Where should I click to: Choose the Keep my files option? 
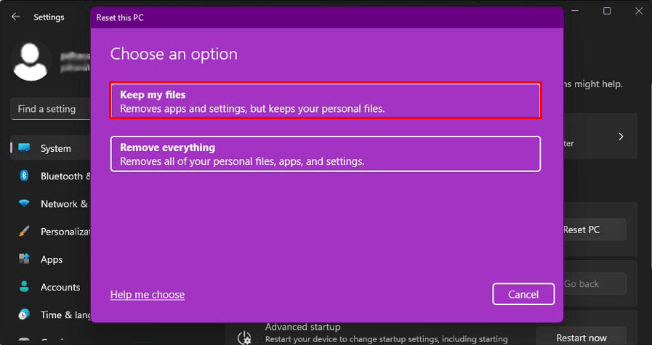325,100
